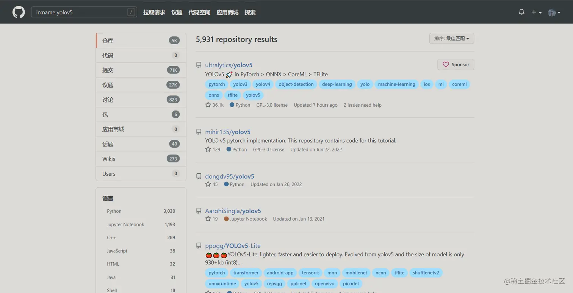Click the repo icon beside ultralytics/yolov5
This screenshot has width=573, height=293.
199,65
